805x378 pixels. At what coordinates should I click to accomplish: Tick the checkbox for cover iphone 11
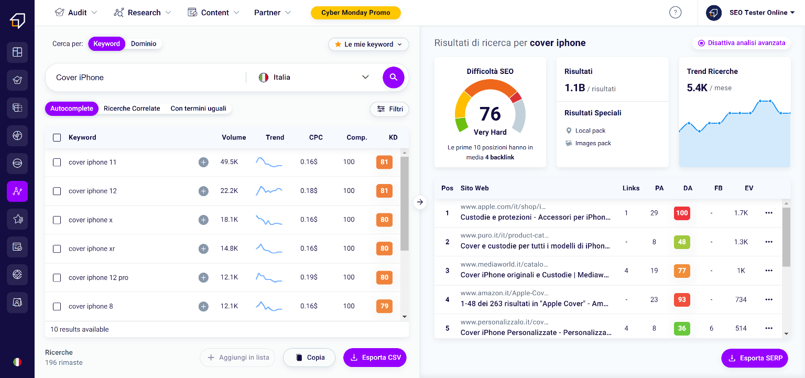(x=57, y=163)
